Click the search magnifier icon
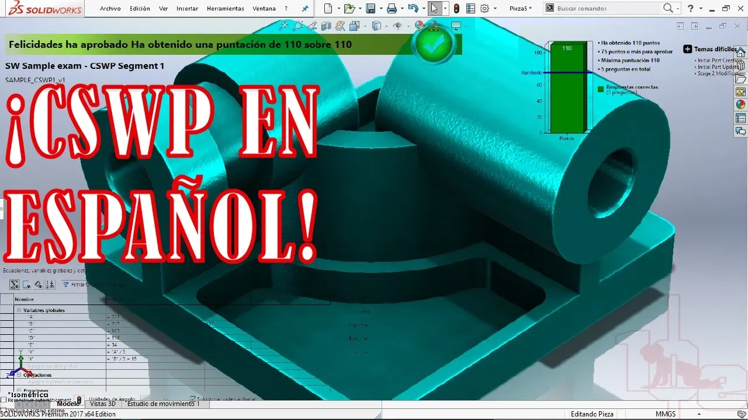748x420 pixels. [x=668, y=8]
